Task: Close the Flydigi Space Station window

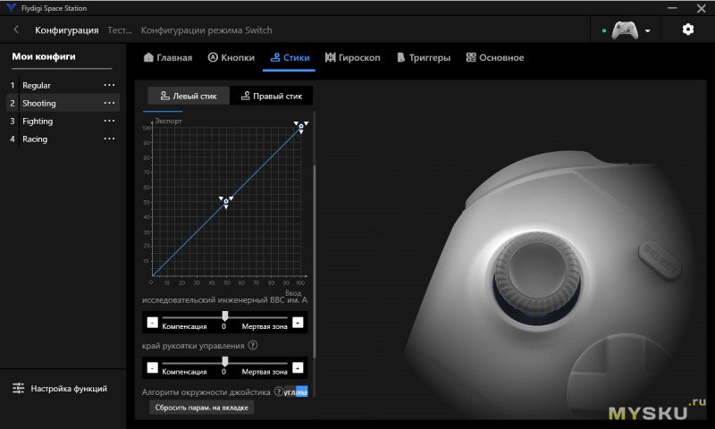Action: point(702,8)
